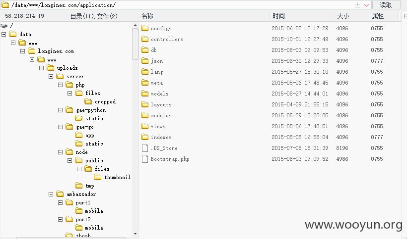Select the uploads folder icon in tree

pyautogui.click(x=51, y=68)
